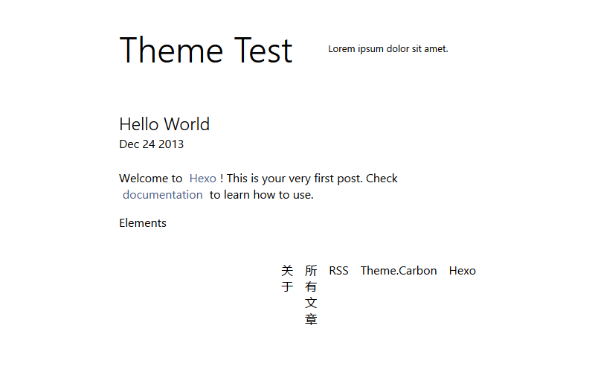
Task: Click the Lorem ipsum subtitle text
Action: tap(387, 49)
